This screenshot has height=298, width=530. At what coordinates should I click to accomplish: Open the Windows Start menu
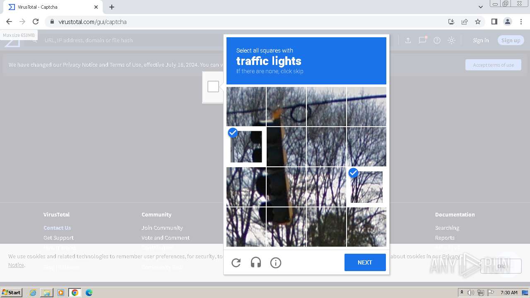tap(11, 293)
